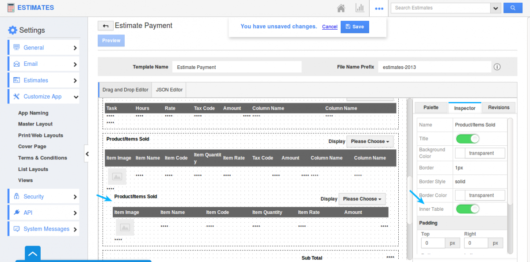The image size is (530, 262).
Task: Click the Estimates calculator app icon
Action: [11, 8]
